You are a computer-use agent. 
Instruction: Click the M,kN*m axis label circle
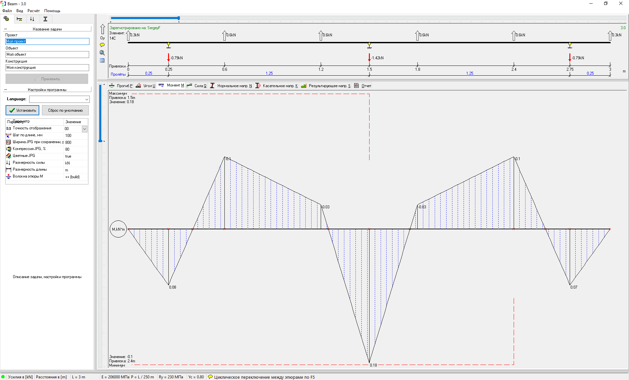click(118, 229)
